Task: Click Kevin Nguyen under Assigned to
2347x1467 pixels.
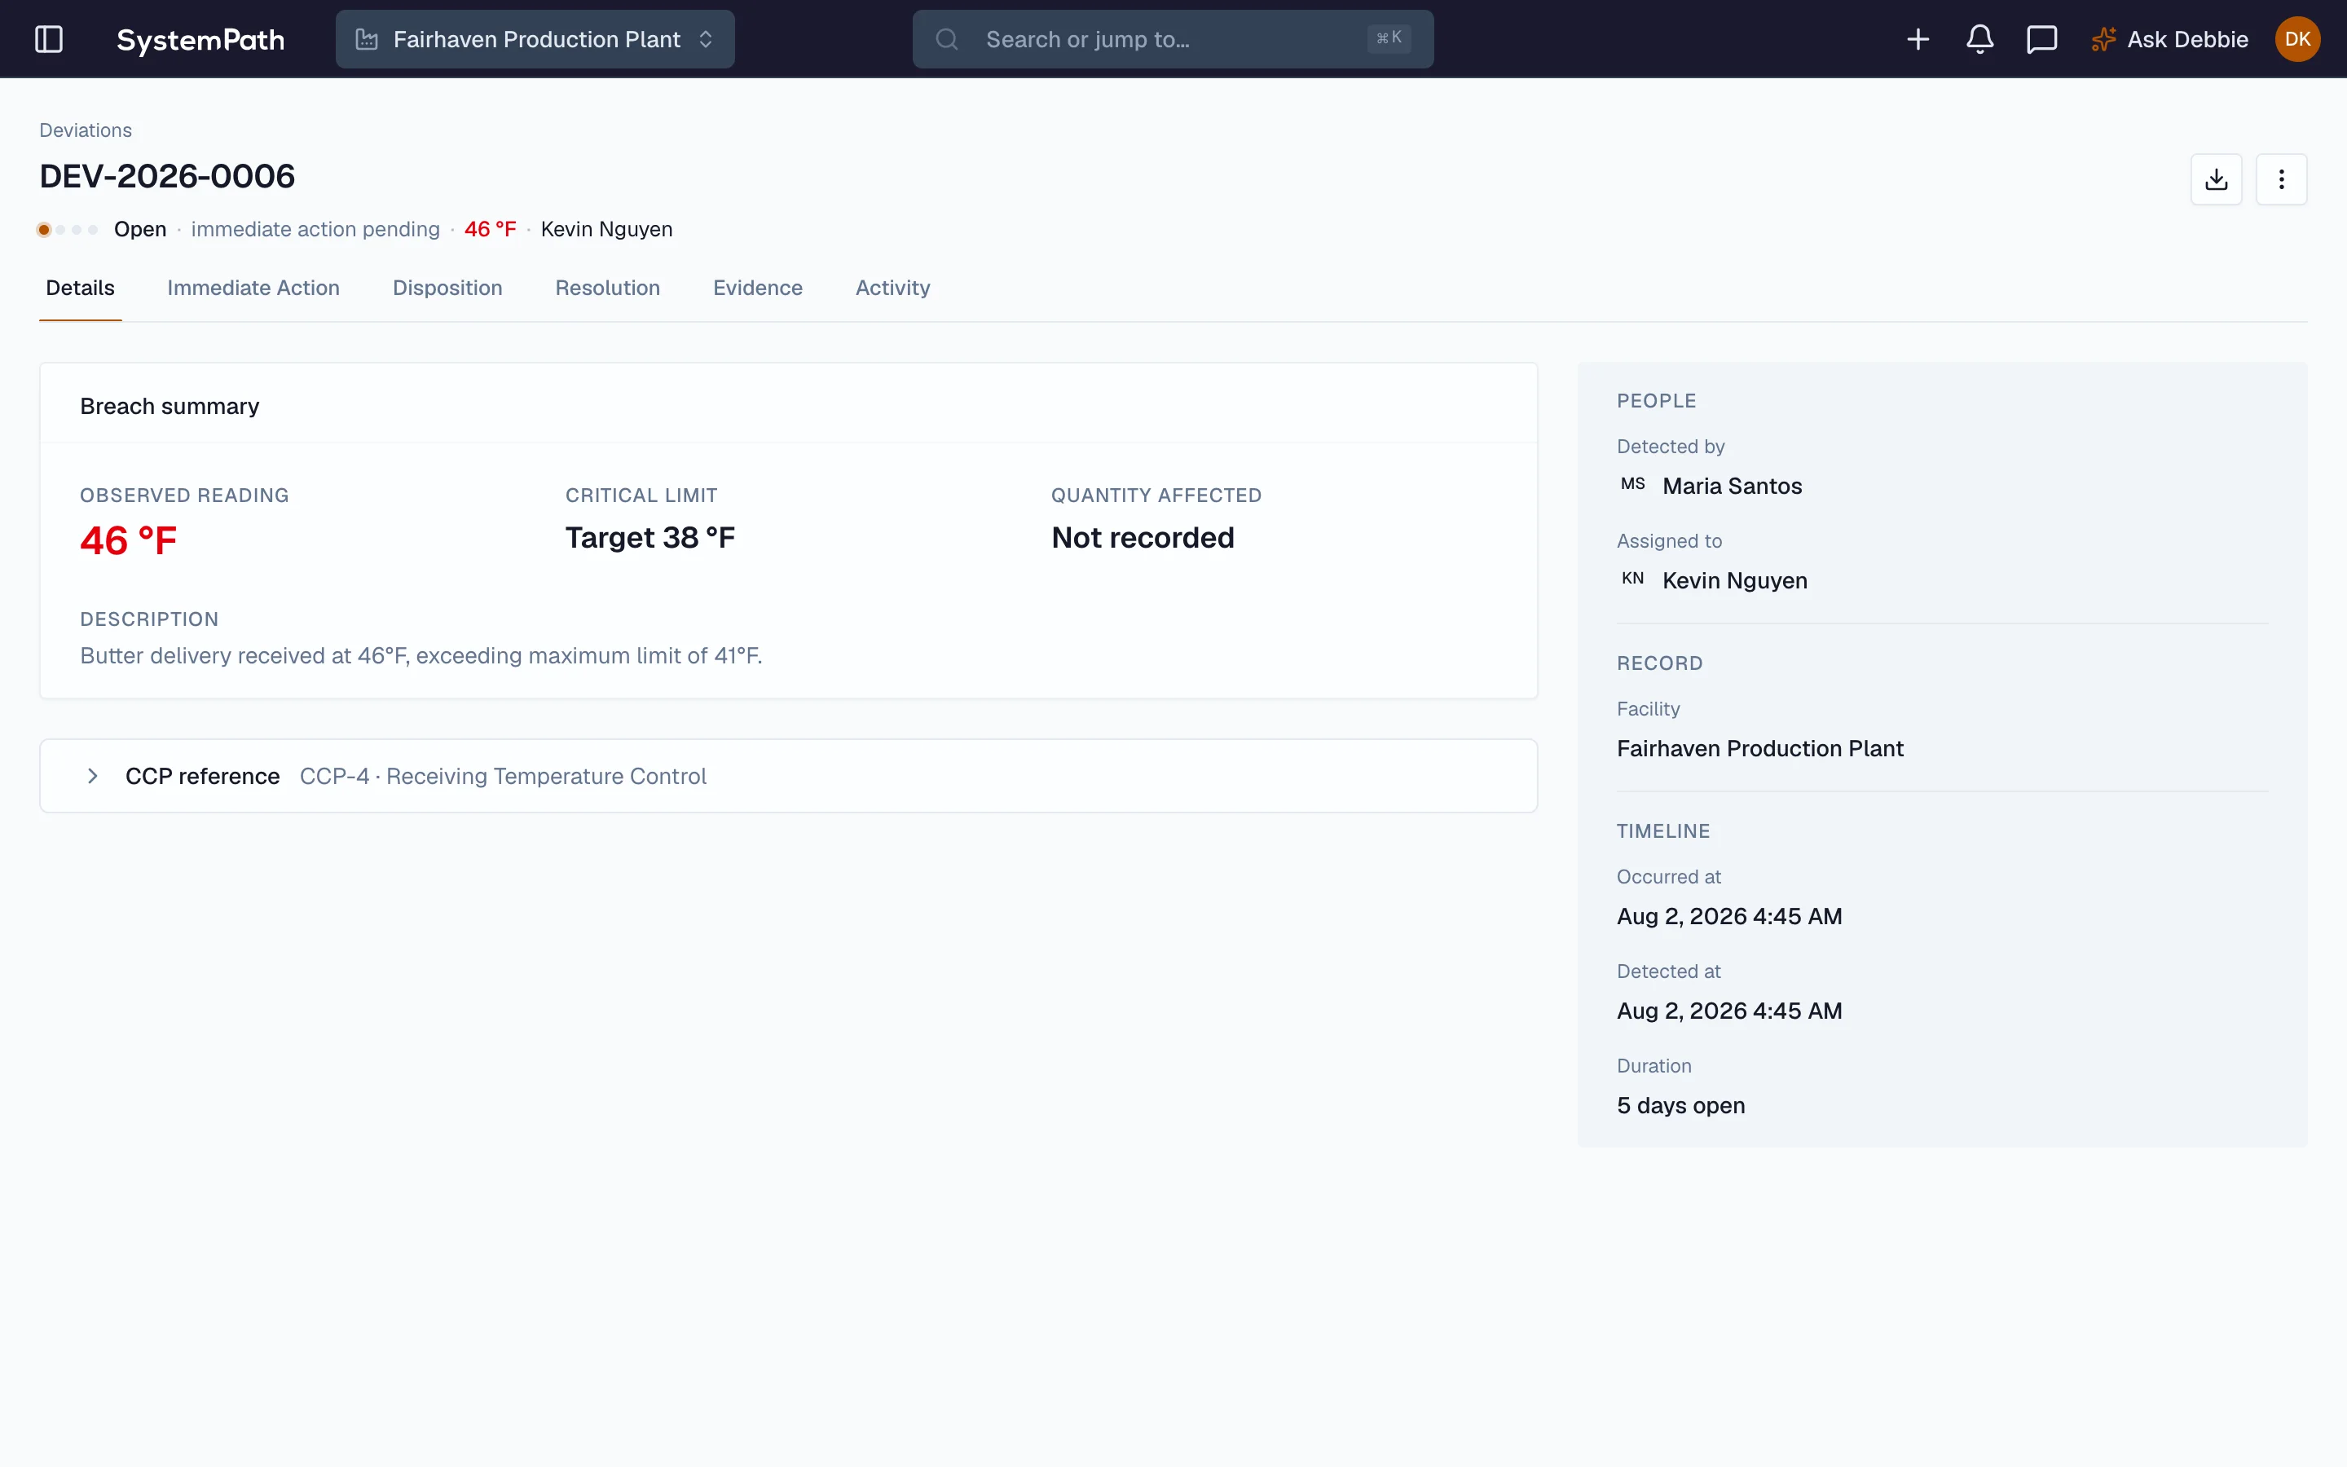Action: [x=1734, y=580]
